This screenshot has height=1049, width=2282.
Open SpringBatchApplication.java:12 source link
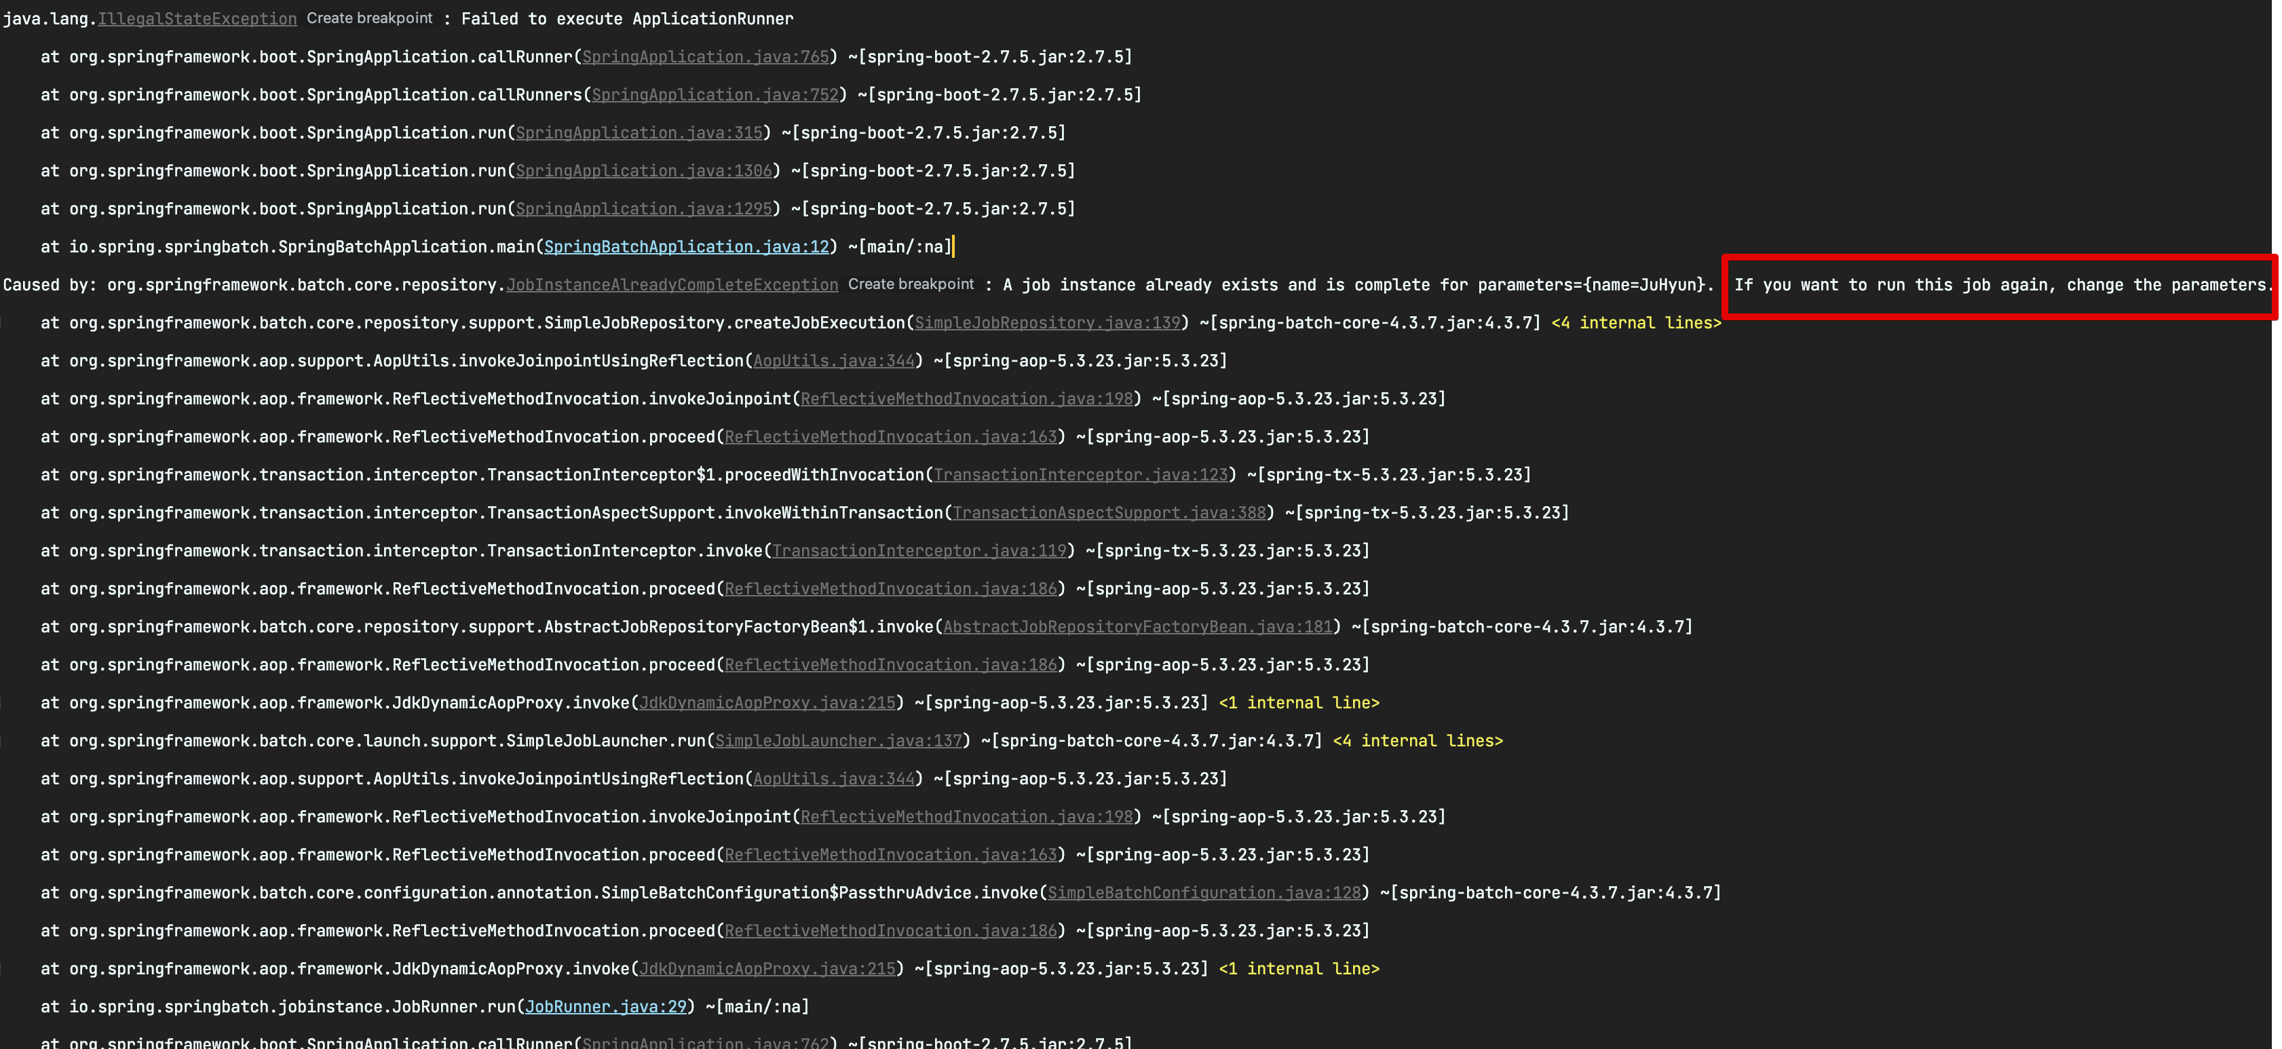coord(687,247)
